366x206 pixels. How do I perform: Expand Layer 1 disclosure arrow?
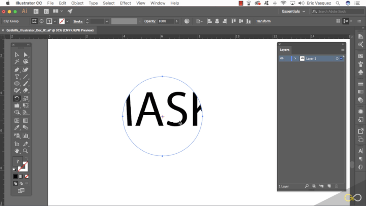(295, 59)
